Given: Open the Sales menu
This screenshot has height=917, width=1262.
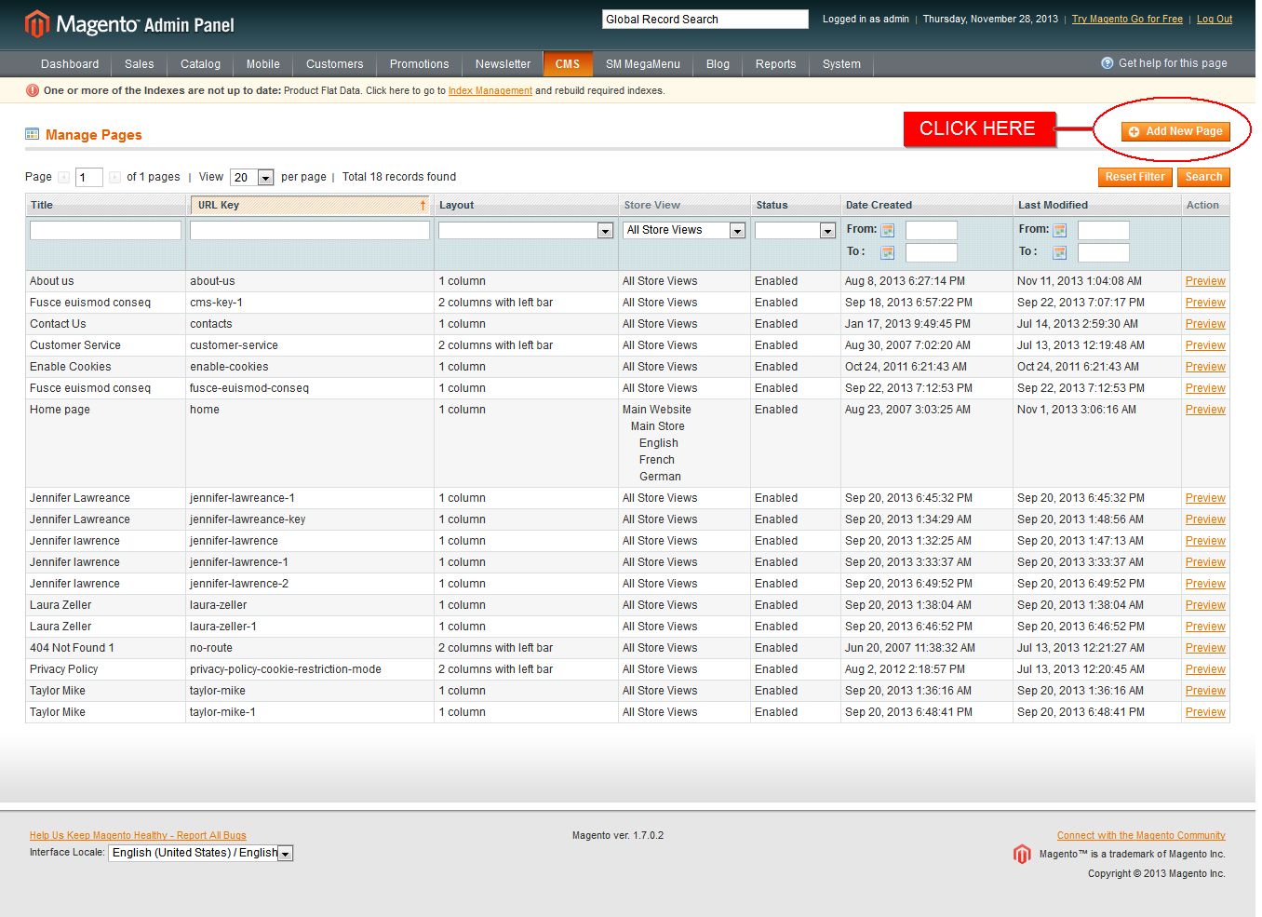Looking at the screenshot, I should 140,64.
